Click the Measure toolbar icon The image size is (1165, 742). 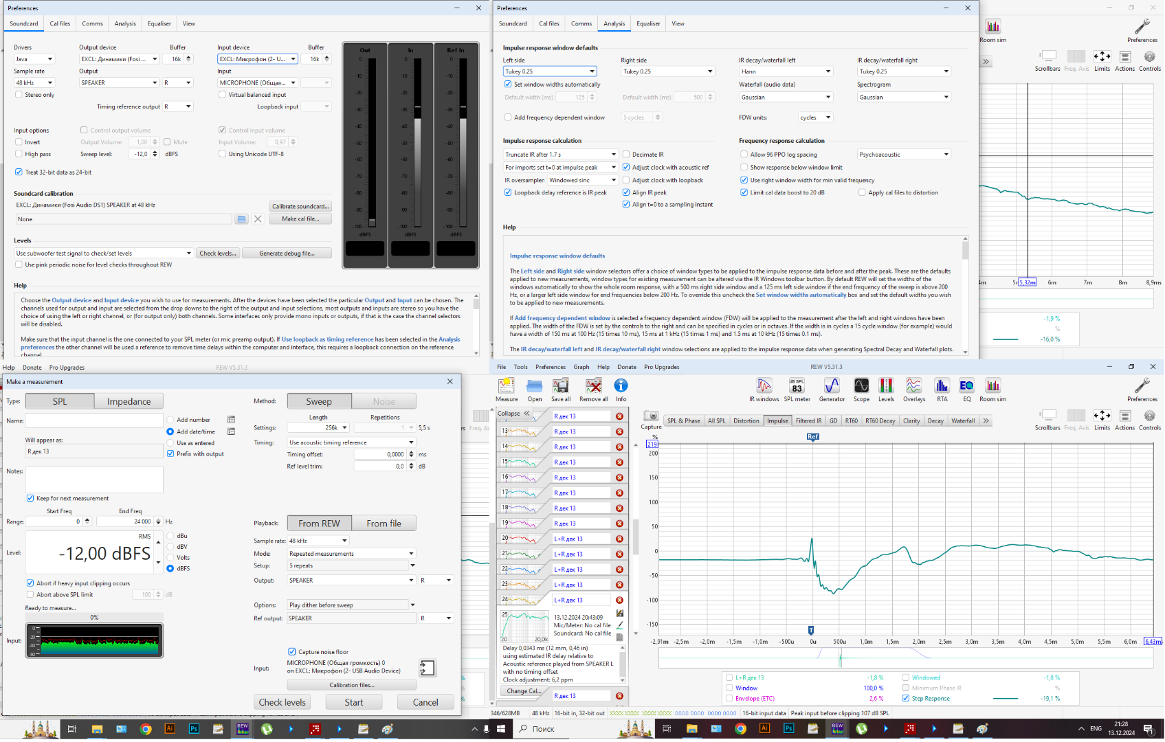point(507,389)
